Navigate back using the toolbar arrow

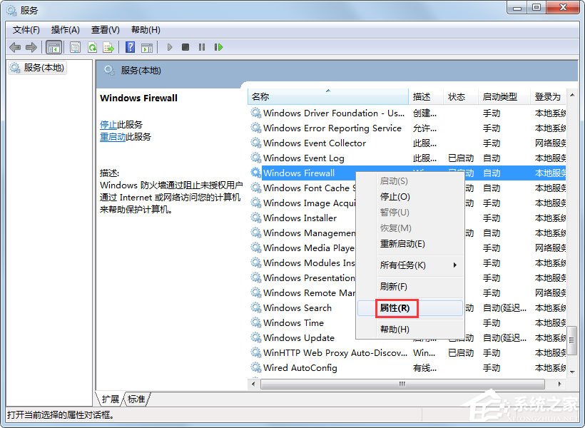tap(16, 47)
